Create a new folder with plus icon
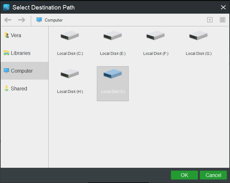This screenshot has height=183, width=230. pos(210,20)
